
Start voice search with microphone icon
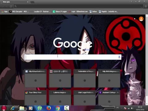tap(119, 57)
